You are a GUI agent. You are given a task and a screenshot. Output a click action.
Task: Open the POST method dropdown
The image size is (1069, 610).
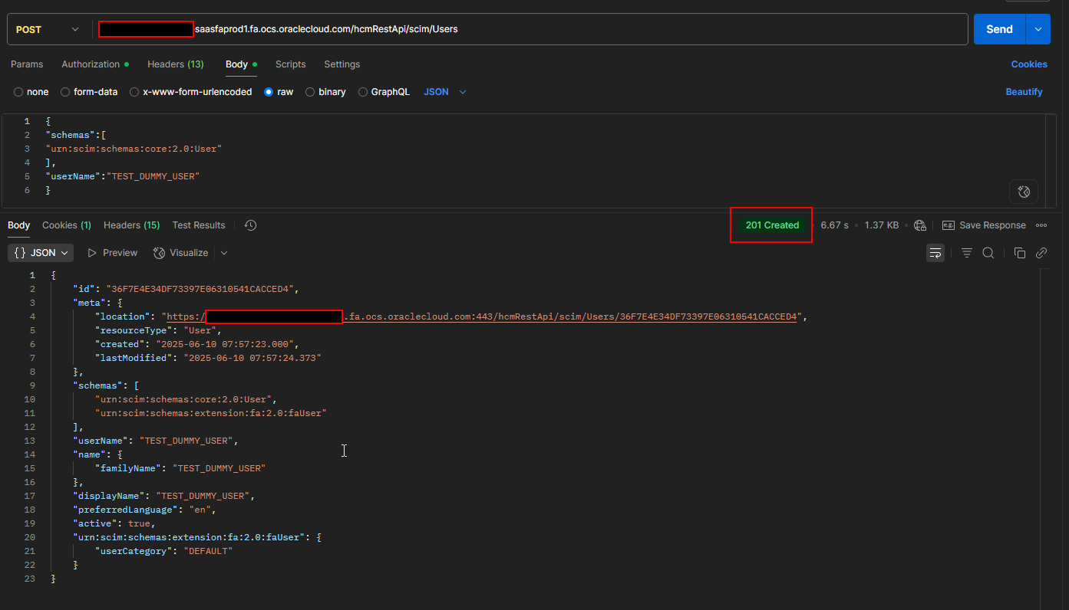(x=48, y=29)
